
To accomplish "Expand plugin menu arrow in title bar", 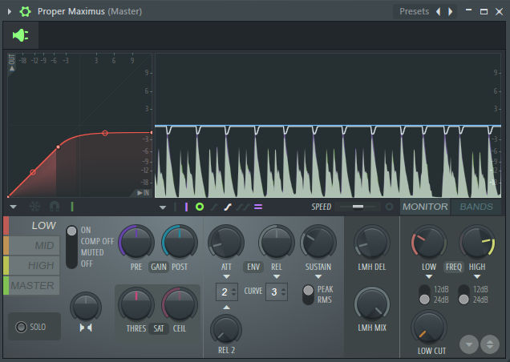I will pos(10,12).
